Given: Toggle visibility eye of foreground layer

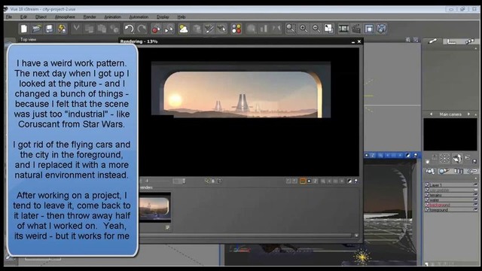Looking at the screenshot, I should coord(475,209).
